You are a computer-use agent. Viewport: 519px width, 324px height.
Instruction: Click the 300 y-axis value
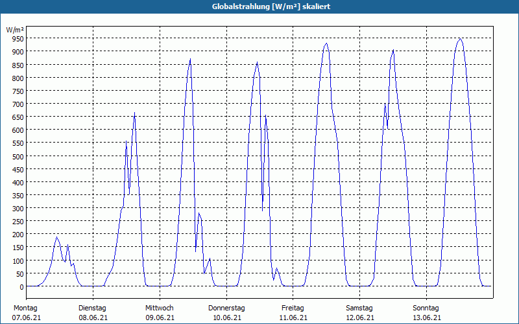[x=18, y=209]
